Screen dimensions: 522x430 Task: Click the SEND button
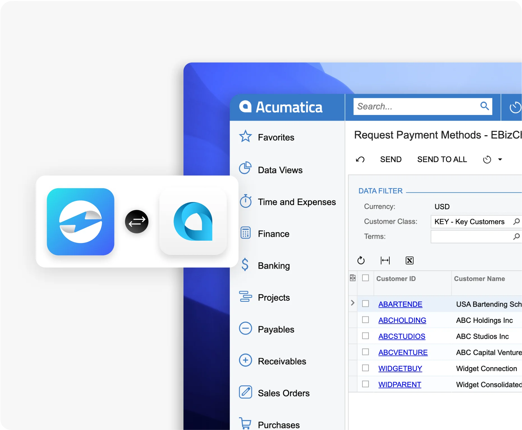391,159
